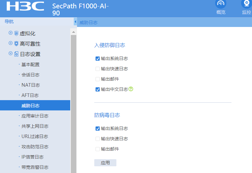Expand the 虚拟化 tree node
252x173 pixels.
pos(11,33)
